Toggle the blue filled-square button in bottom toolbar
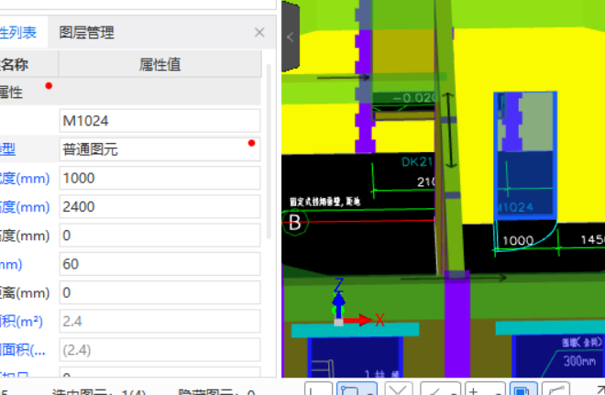 click(x=523, y=389)
